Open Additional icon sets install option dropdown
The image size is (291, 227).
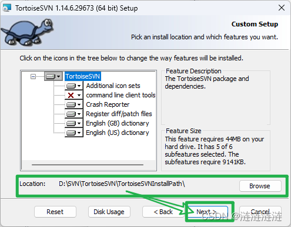click(74, 86)
